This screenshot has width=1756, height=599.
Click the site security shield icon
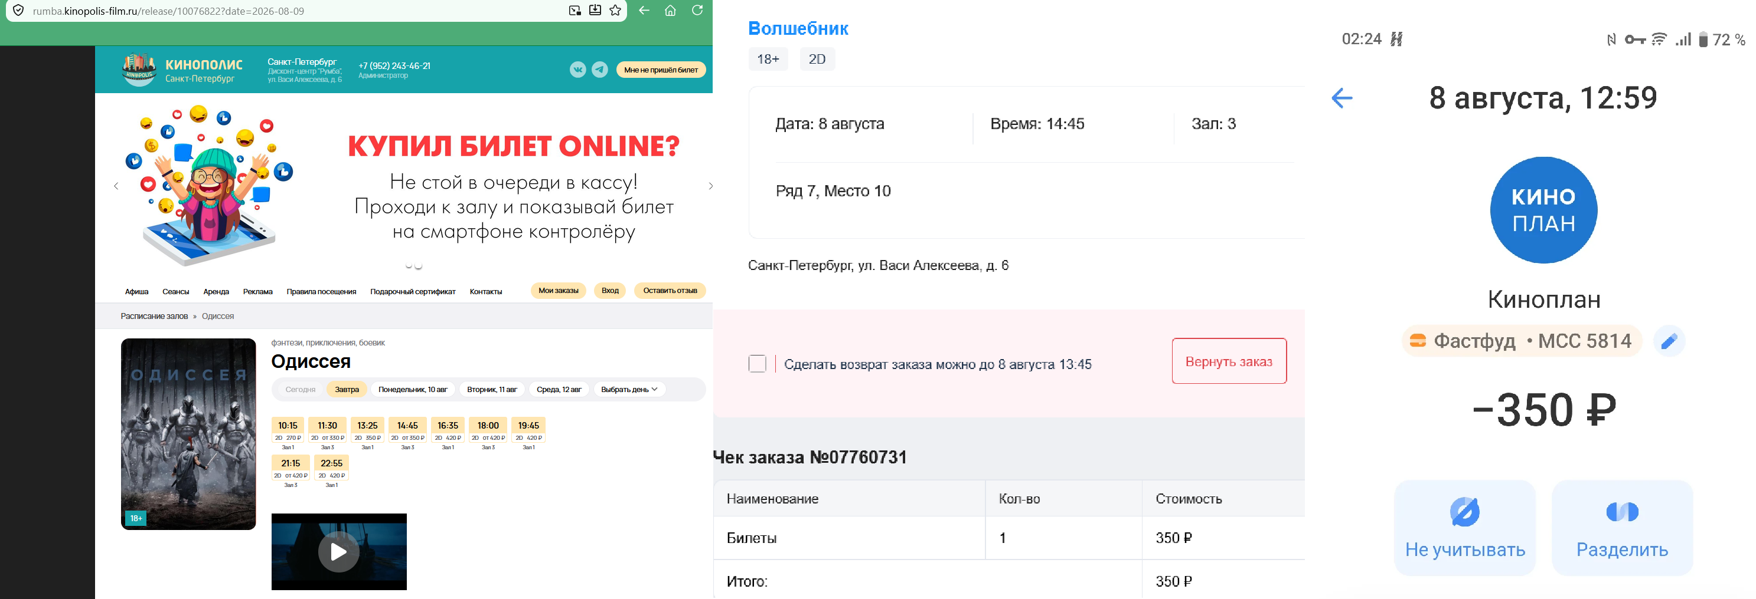(x=18, y=11)
